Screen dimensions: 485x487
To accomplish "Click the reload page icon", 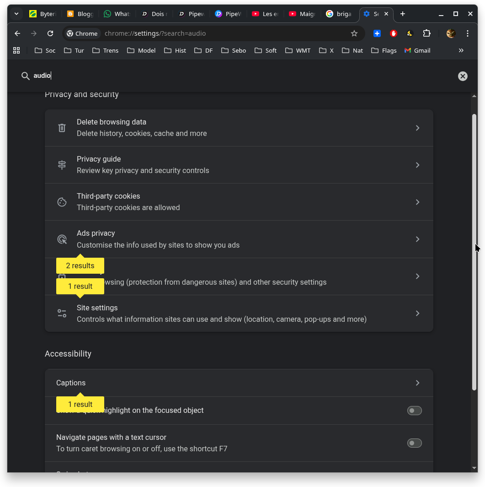I will 50,33.
